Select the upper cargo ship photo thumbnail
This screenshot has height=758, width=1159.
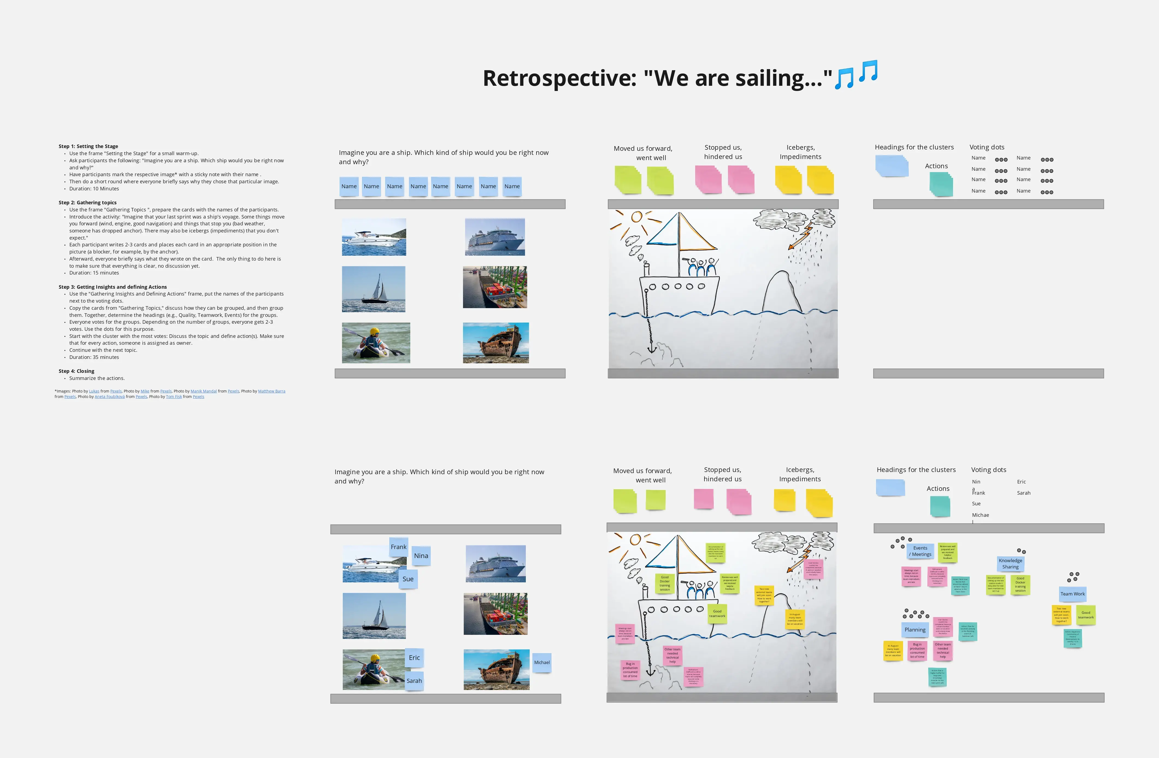(495, 287)
